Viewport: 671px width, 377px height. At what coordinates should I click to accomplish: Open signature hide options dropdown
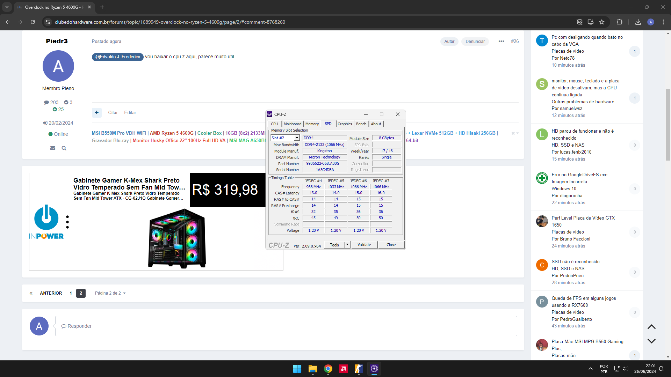pyautogui.click(x=515, y=133)
